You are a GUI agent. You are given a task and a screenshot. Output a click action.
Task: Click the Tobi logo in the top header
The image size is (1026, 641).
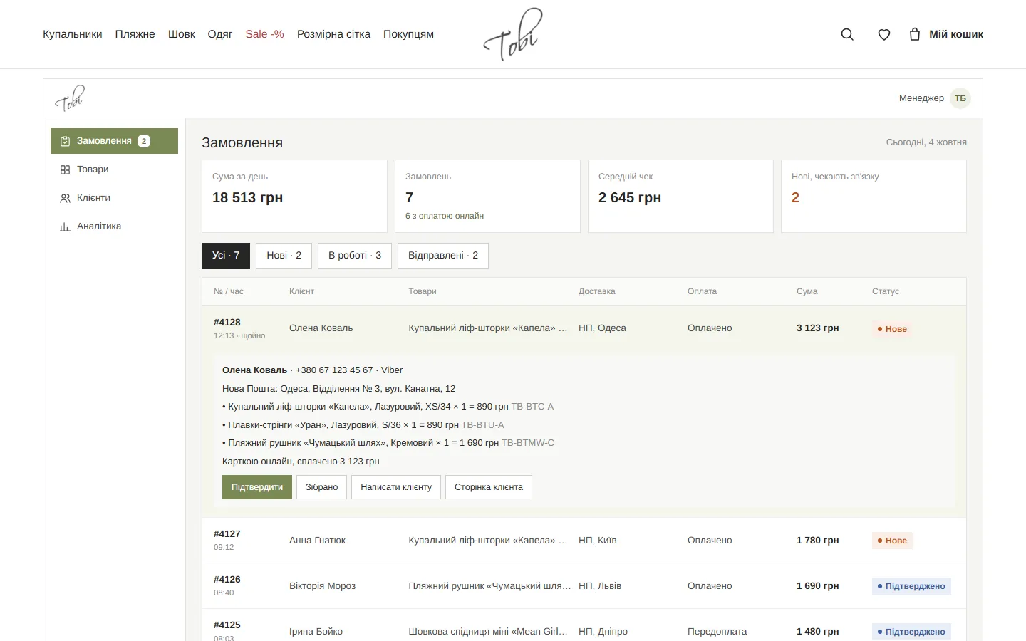tap(513, 34)
